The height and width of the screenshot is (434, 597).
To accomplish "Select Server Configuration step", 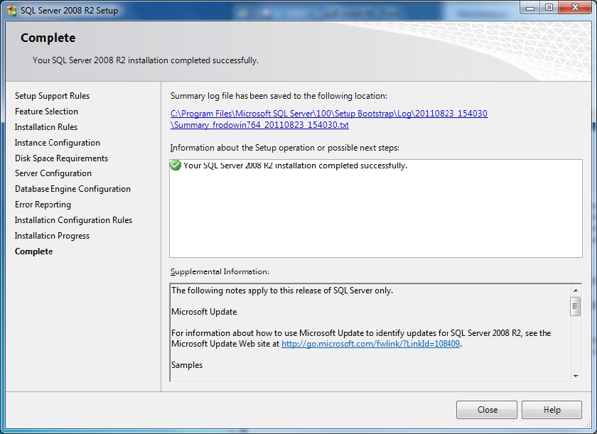I will tap(53, 173).
